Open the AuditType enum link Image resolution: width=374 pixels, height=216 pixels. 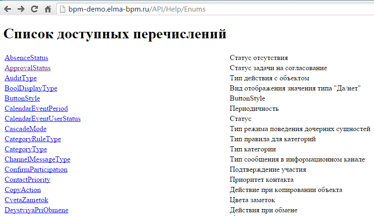pyautogui.click(x=21, y=78)
